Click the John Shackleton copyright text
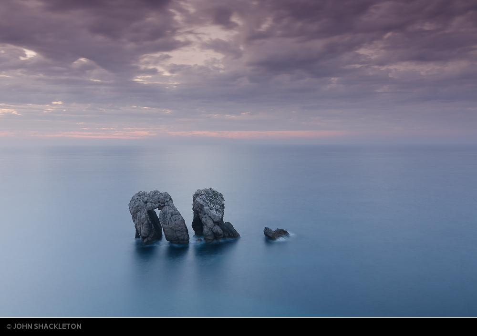 coord(47,326)
